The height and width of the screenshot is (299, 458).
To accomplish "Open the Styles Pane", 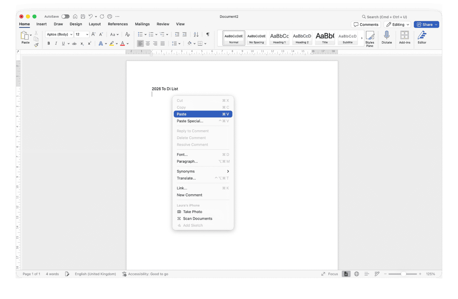I will [370, 38].
